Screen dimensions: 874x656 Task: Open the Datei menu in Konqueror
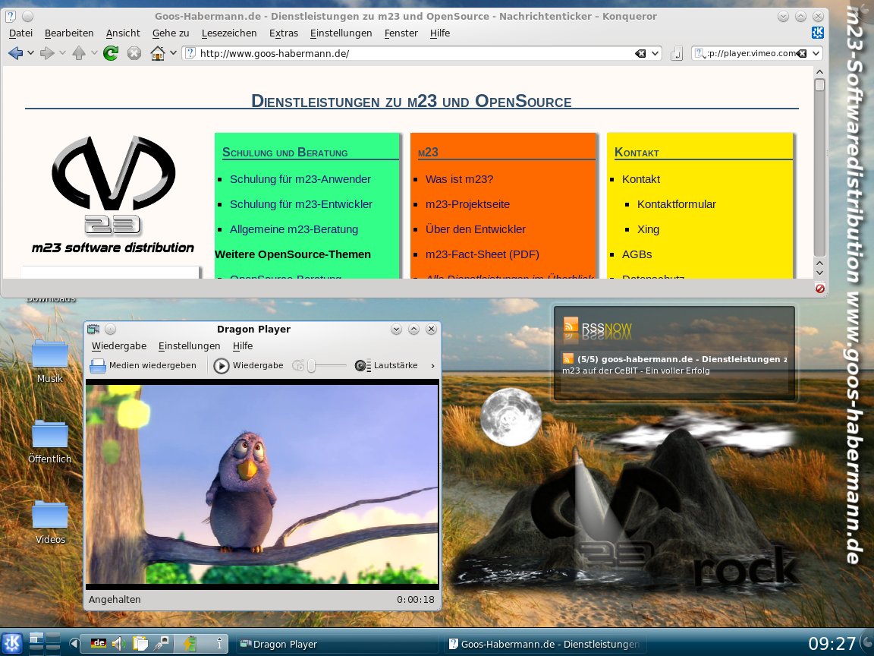point(20,33)
